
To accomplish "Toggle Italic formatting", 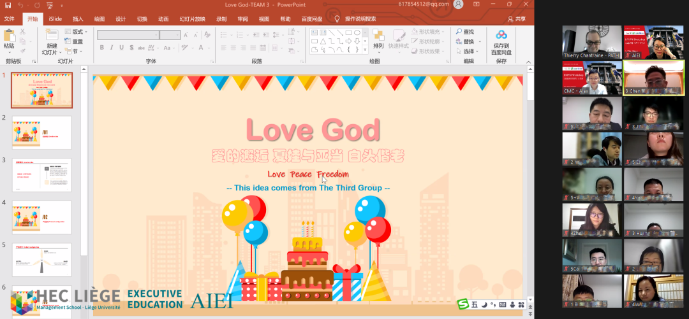I will click(x=112, y=47).
